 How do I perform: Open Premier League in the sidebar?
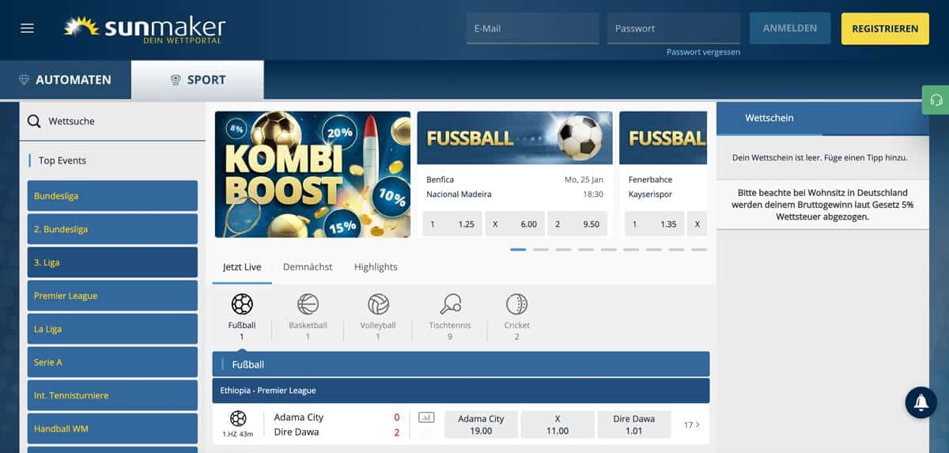112,296
